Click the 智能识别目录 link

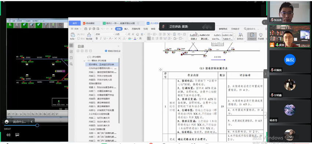coord(113,51)
